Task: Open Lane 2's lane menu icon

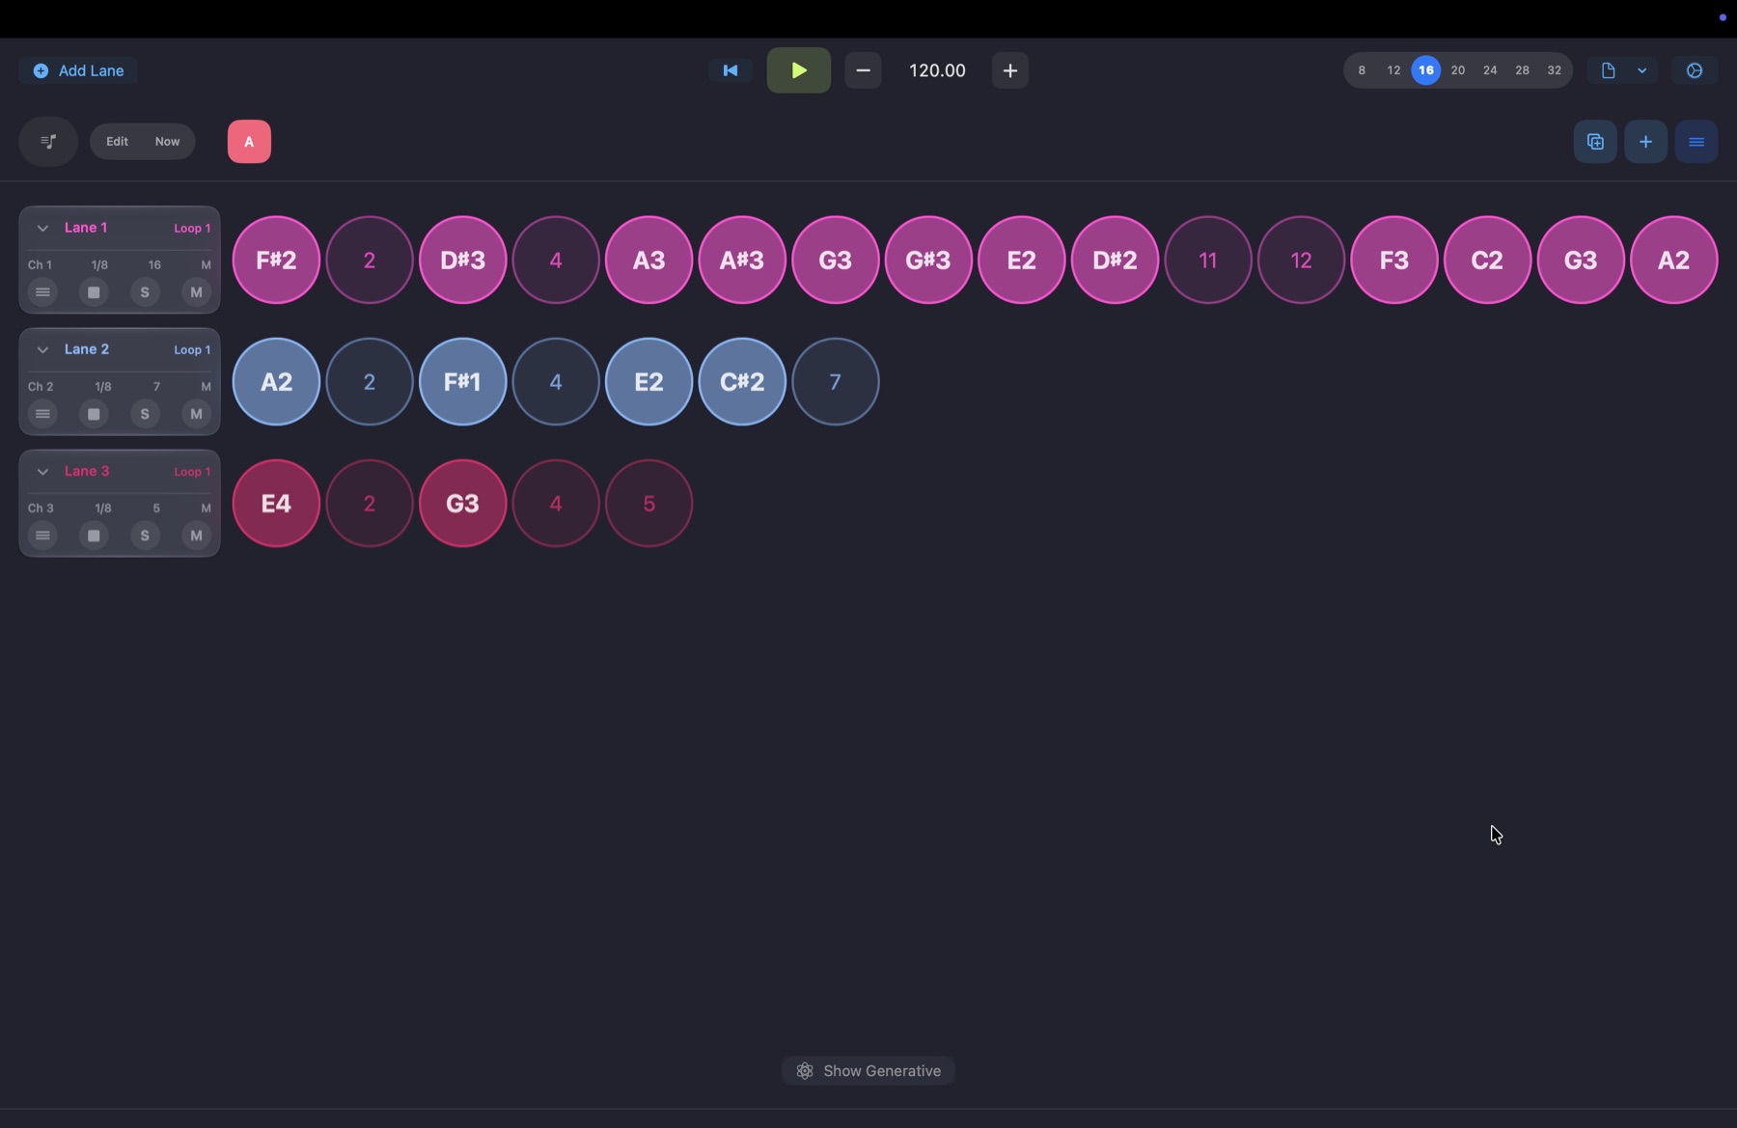Action: pos(42,414)
